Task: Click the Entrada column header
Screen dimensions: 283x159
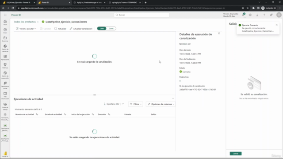Action: tap(128, 114)
